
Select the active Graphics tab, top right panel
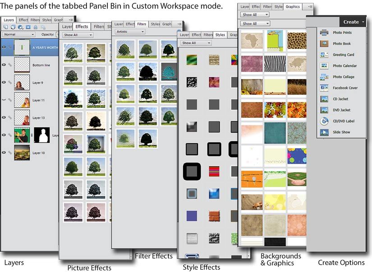tap(293, 7)
